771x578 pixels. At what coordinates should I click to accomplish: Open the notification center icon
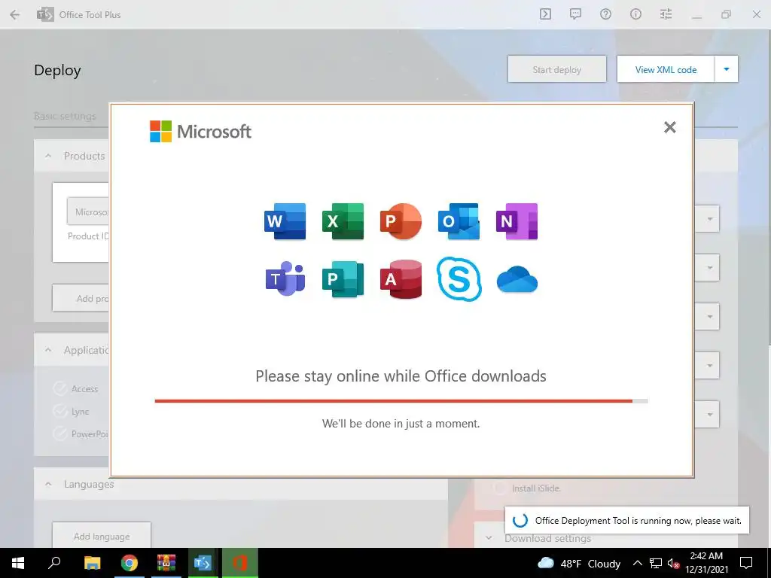(x=746, y=563)
